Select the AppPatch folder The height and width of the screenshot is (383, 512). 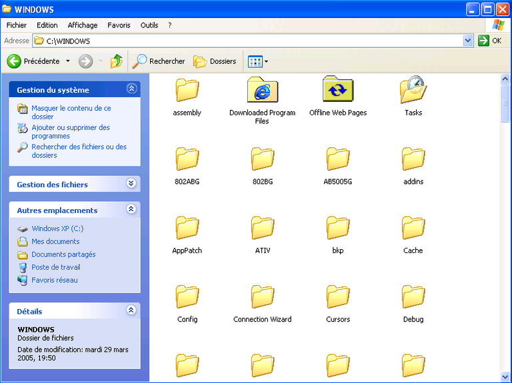187,235
